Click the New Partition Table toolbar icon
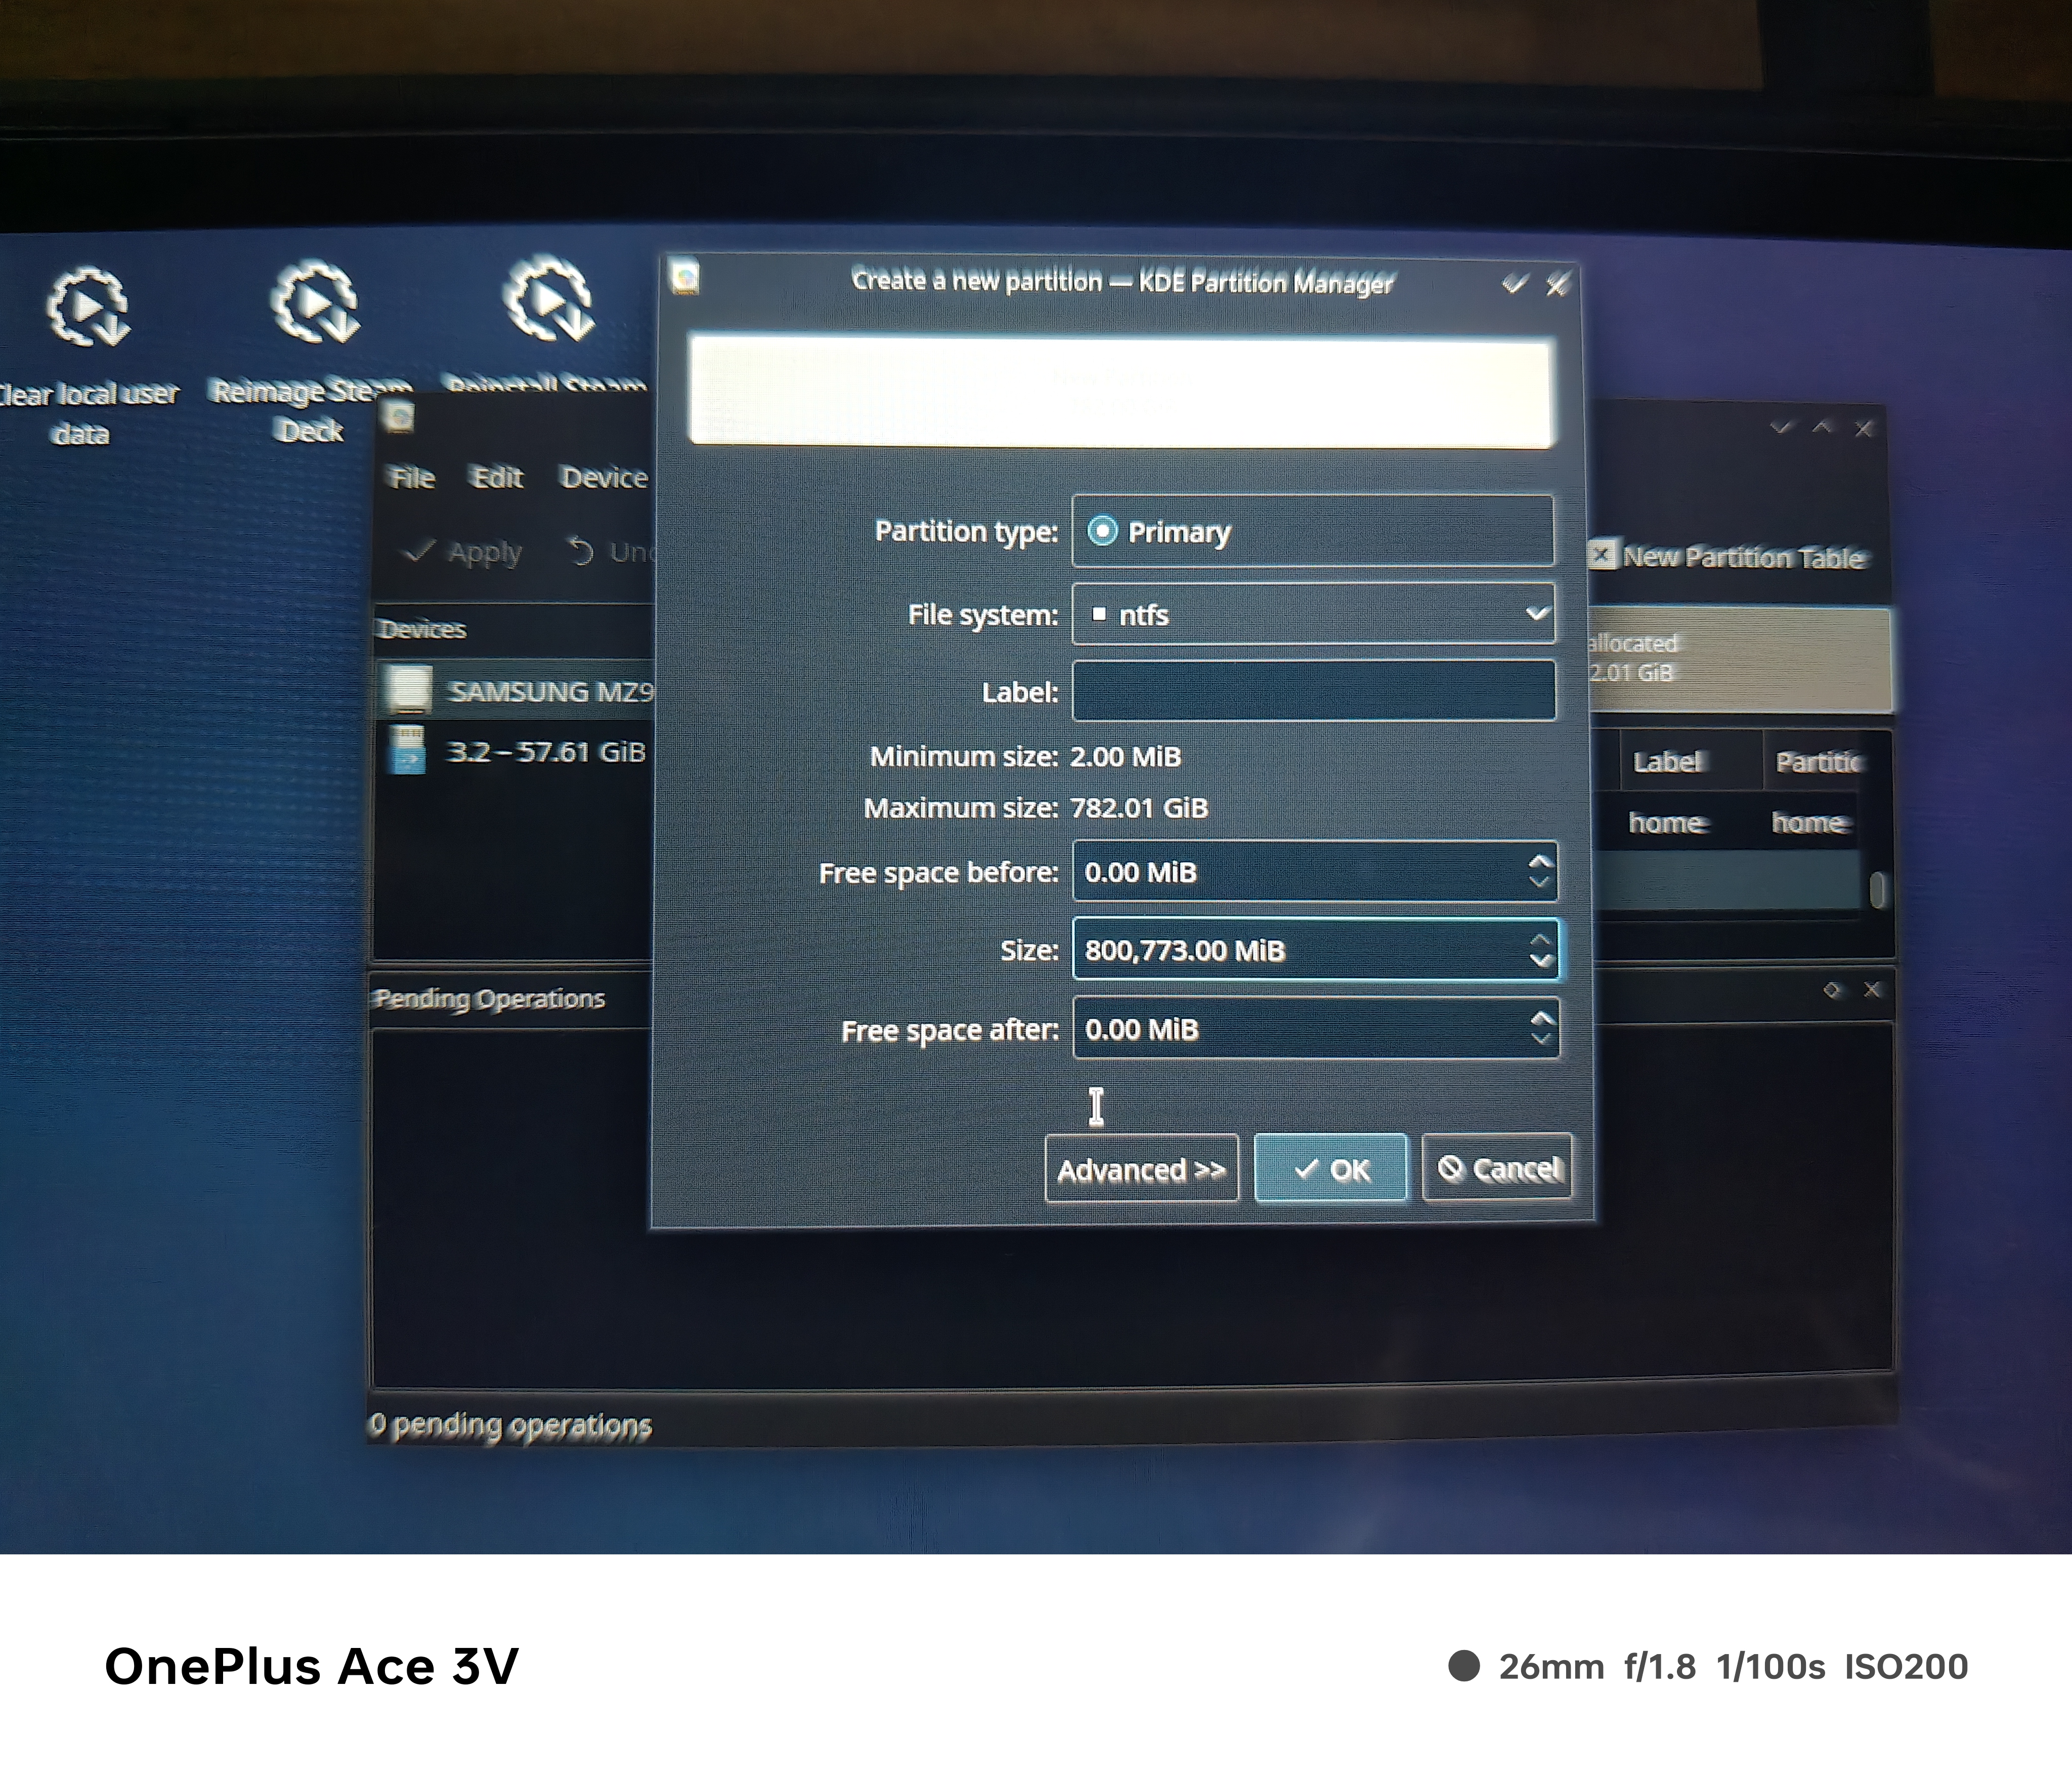This screenshot has height=1777, width=2072. pos(1602,555)
